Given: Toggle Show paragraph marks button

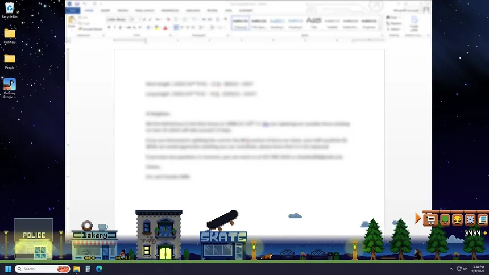Looking at the screenshot, I should (x=226, y=19).
